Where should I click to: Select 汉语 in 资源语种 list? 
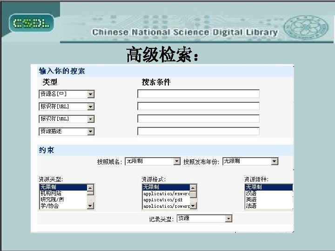[x=269, y=193]
